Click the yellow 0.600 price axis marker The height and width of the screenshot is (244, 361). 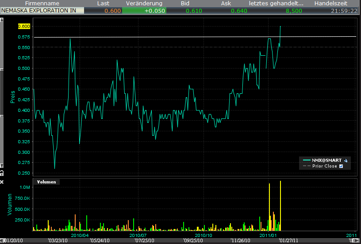(24, 26)
